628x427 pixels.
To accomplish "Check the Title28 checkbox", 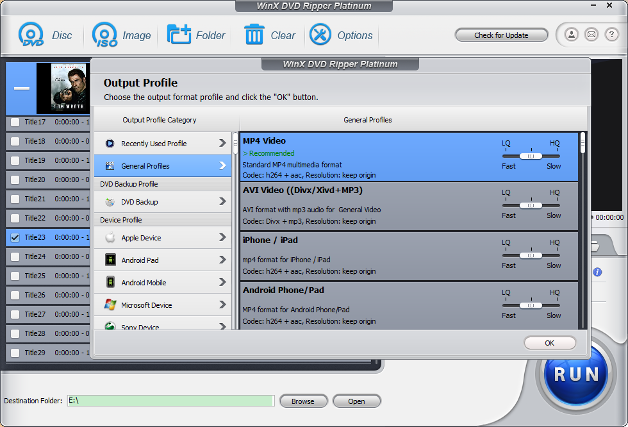I will click(x=15, y=333).
